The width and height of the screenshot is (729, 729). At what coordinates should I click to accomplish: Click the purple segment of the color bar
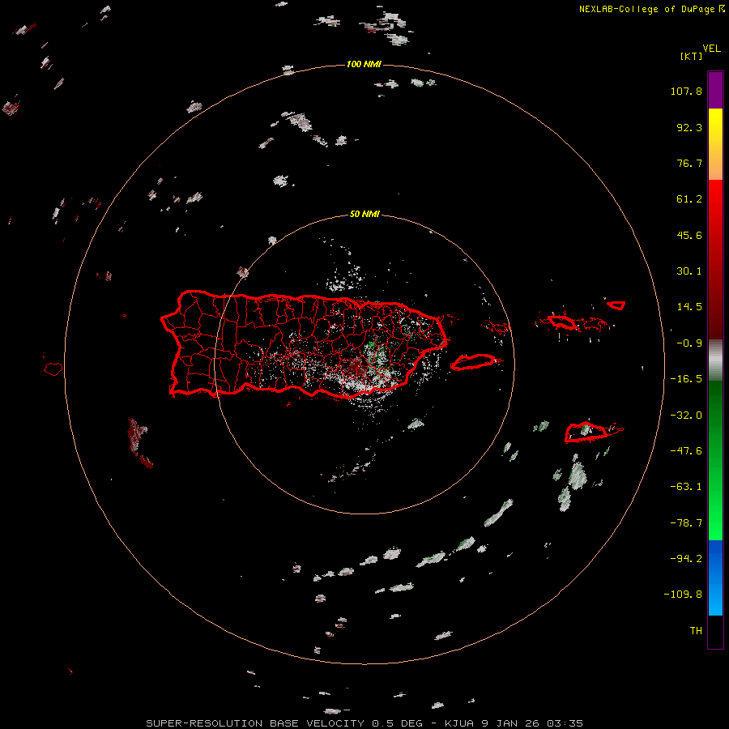click(715, 90)
